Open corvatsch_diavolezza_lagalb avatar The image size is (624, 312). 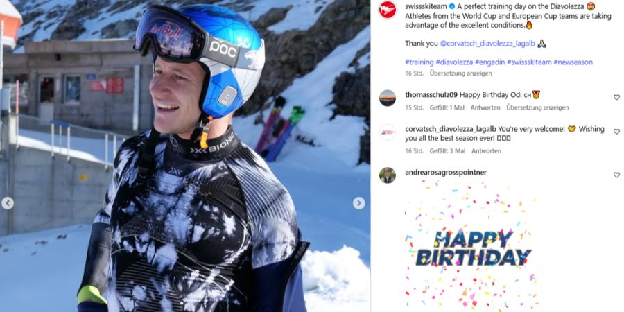click(x=387, y=132)
